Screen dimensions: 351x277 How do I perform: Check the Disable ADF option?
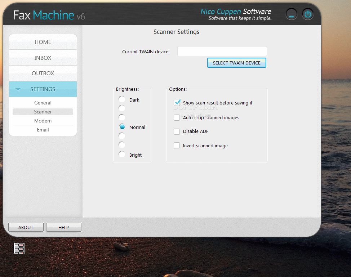(x=177, y=131)
